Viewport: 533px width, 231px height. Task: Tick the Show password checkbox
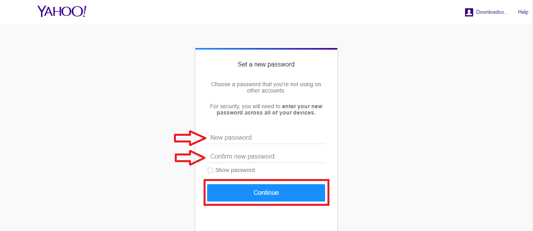[210, 170]
